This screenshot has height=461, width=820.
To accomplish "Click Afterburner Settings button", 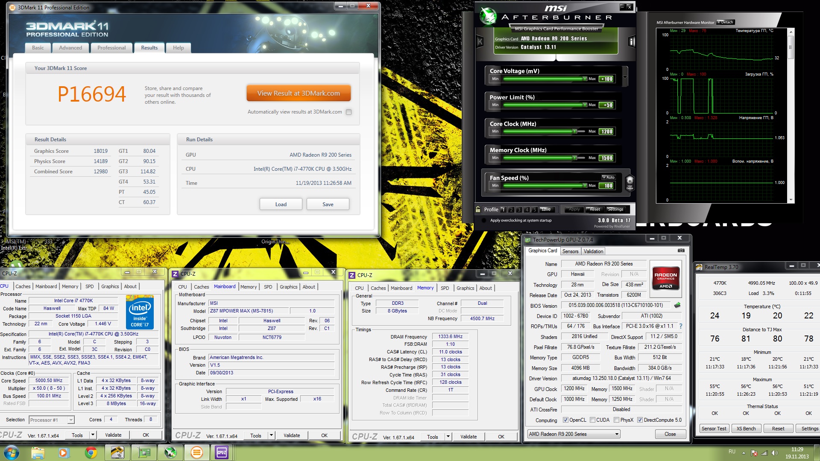I will 615,210.
